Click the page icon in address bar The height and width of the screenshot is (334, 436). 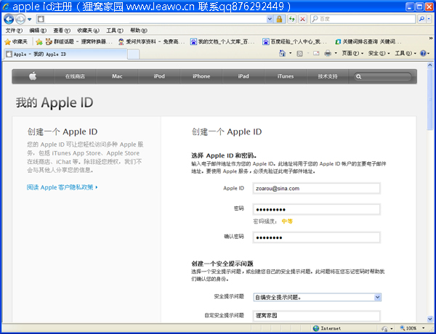[x=41, y=19]
